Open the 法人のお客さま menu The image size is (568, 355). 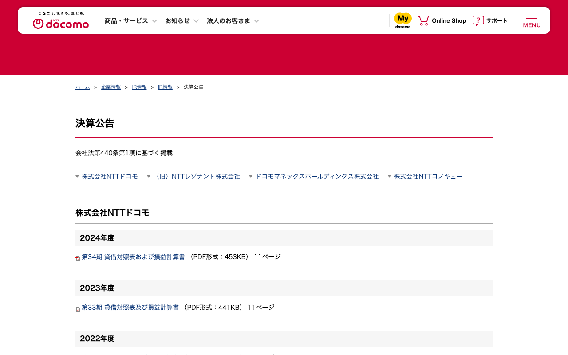[x=229, y=20]
